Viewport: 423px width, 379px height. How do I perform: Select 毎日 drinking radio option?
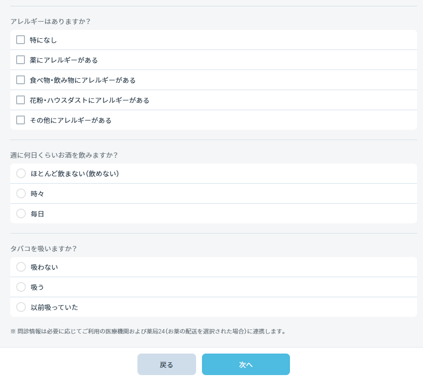tap(21, 213)
